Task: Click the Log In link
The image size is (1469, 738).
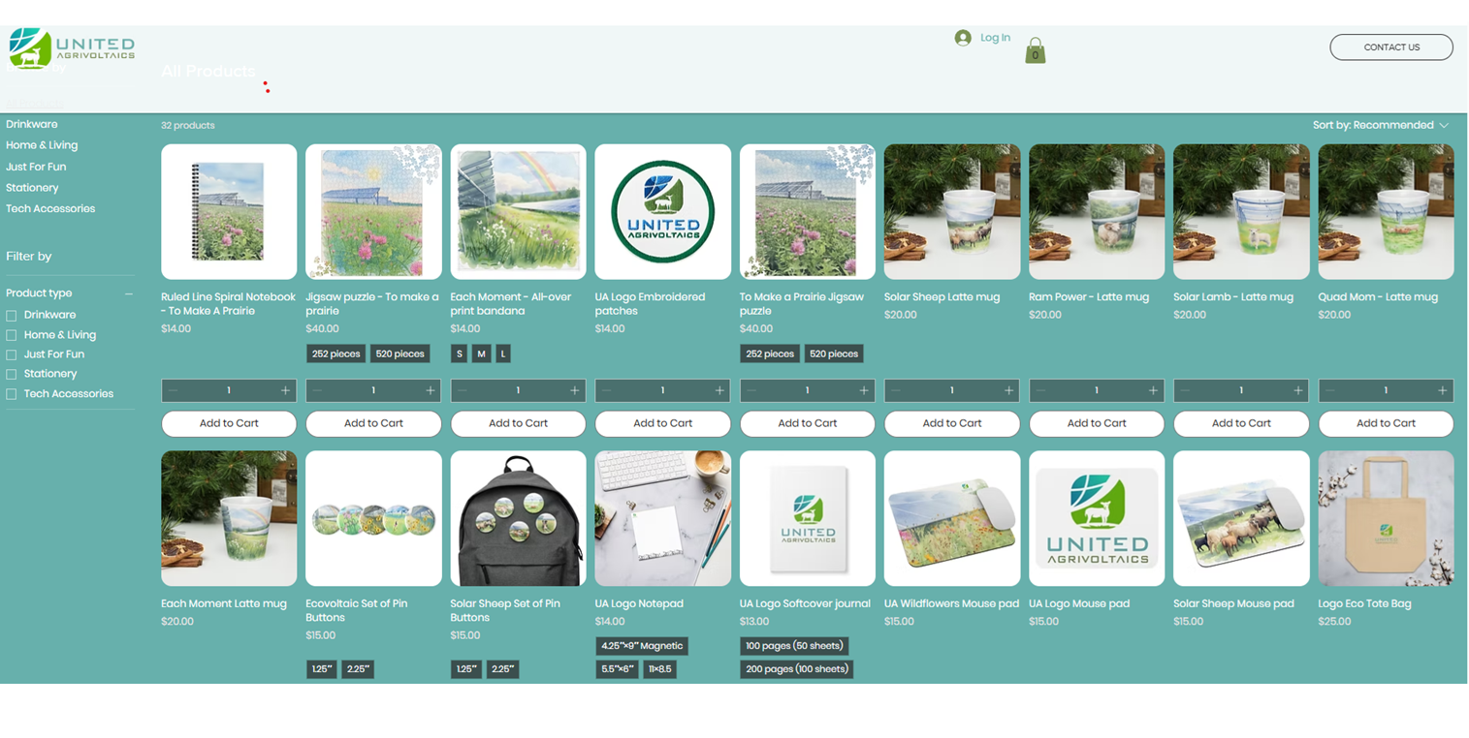Action: pos(995,38)
